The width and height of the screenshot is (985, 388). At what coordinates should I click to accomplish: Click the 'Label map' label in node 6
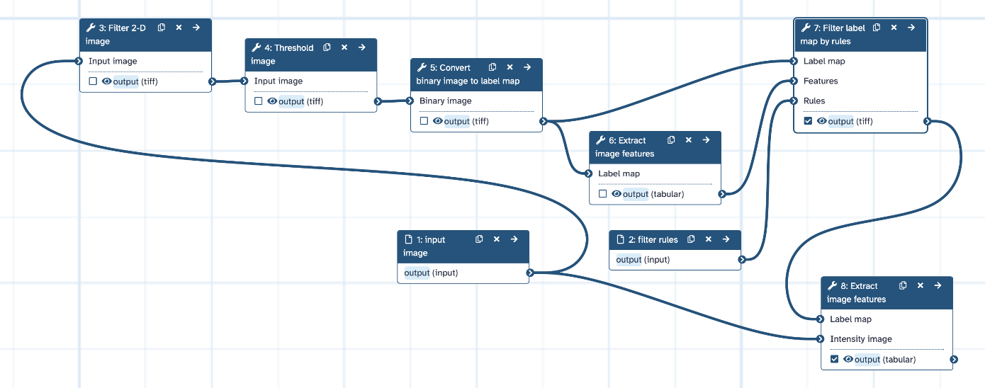(x=619, y=173)
